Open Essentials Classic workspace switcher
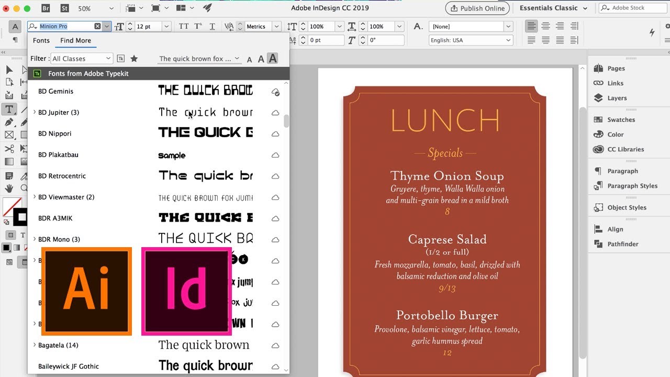The width and height of the screenshot is (670, 377). click(553, 8)
